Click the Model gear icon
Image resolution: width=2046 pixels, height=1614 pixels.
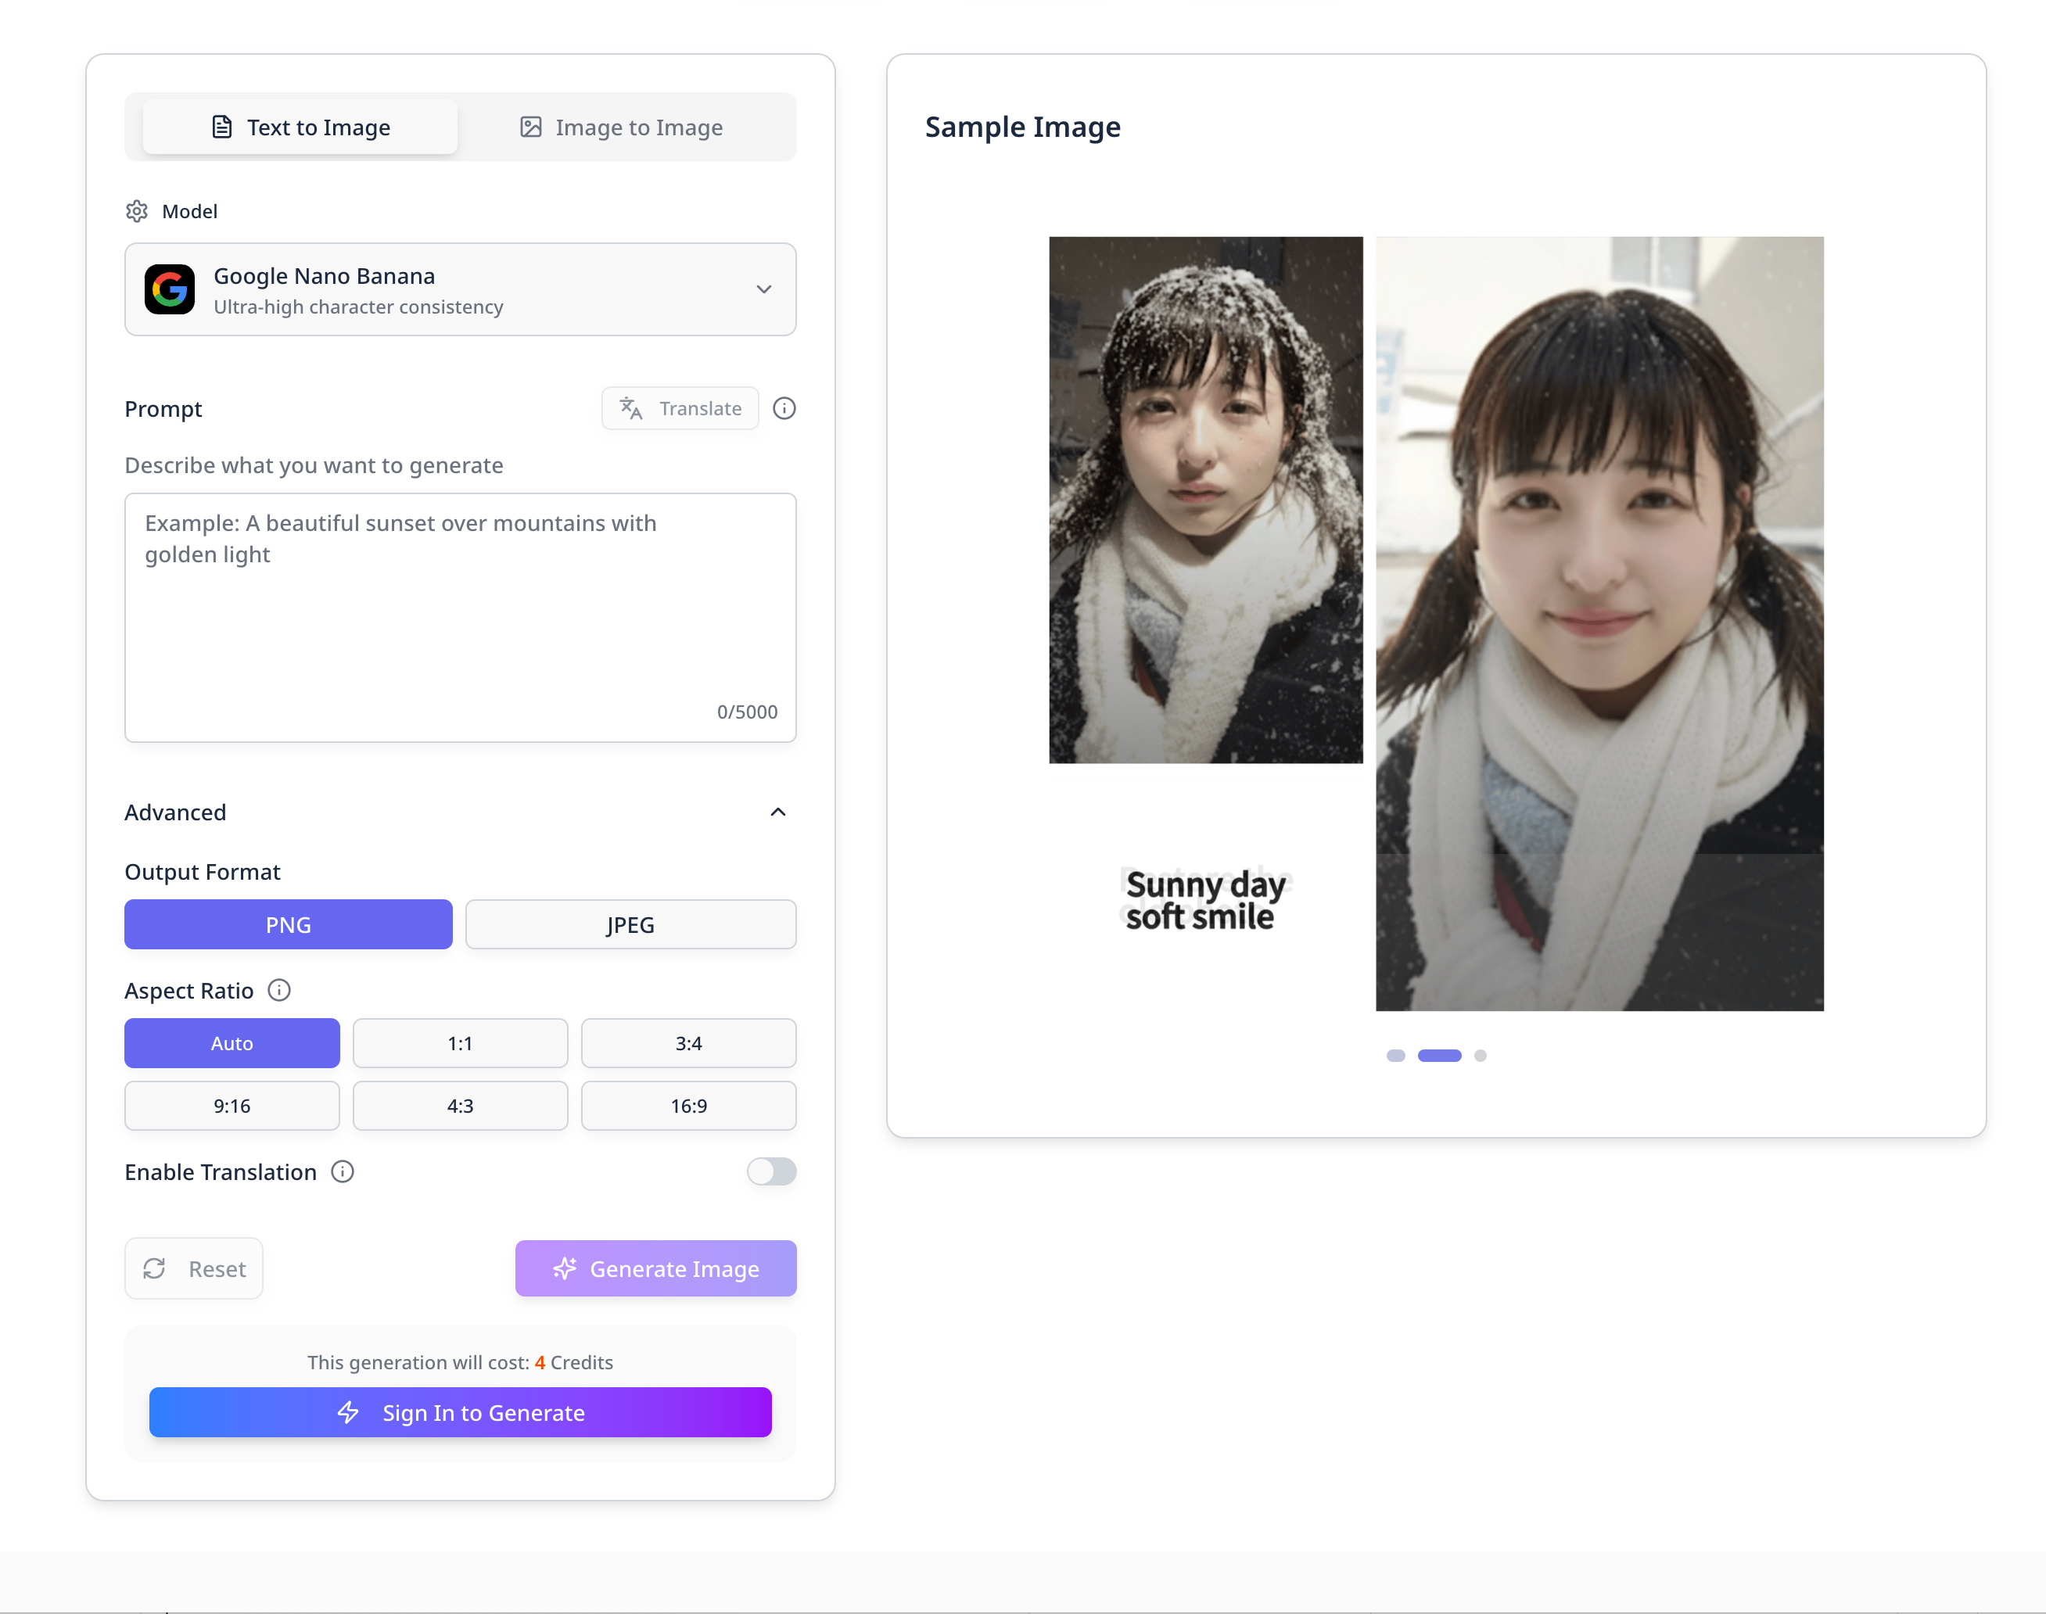point(137,210)
